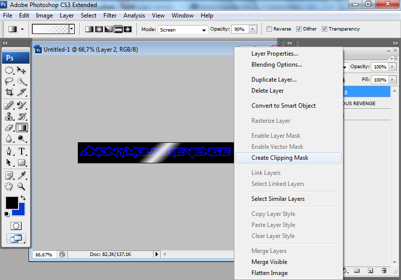Select the Notes tool

click(x=9, y=175)
